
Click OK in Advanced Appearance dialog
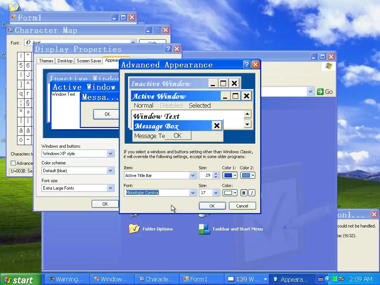tap(212, 206)
